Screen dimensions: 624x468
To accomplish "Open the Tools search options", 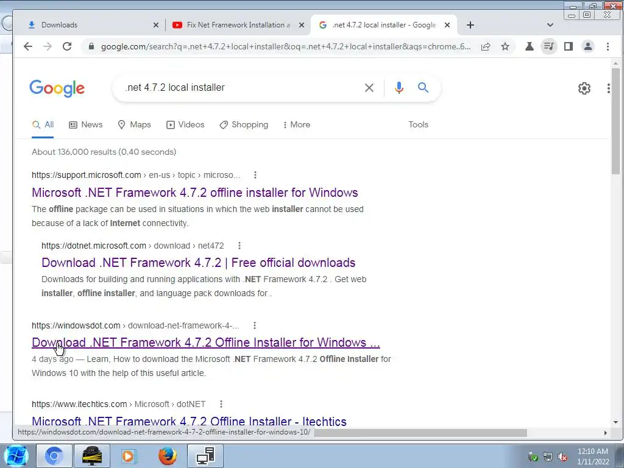I will click(418, 124).
